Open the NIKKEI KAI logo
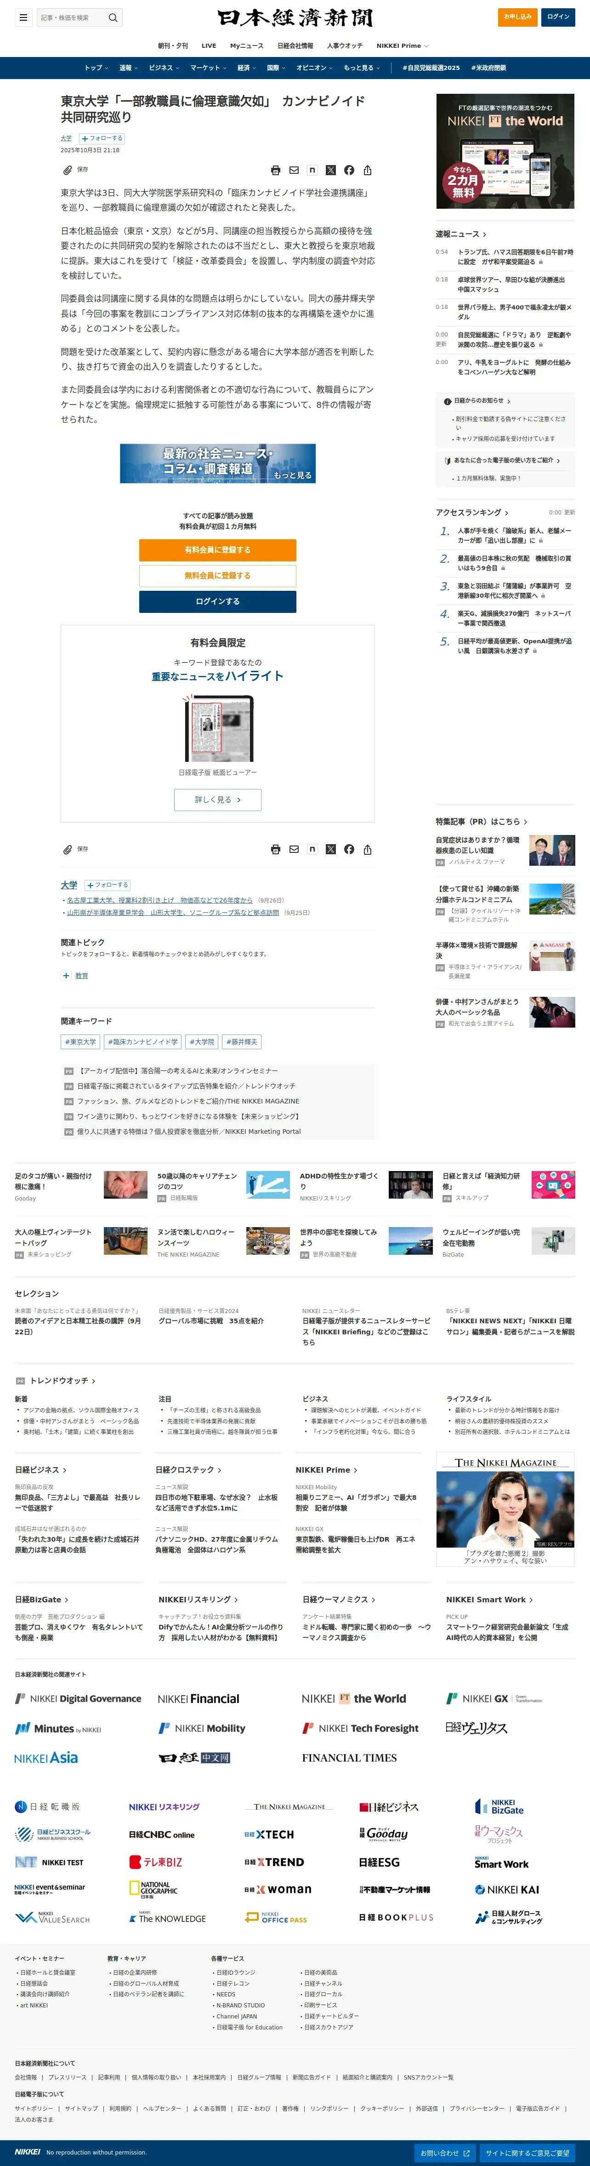Screen dimensions: 590x2166 507,1889
